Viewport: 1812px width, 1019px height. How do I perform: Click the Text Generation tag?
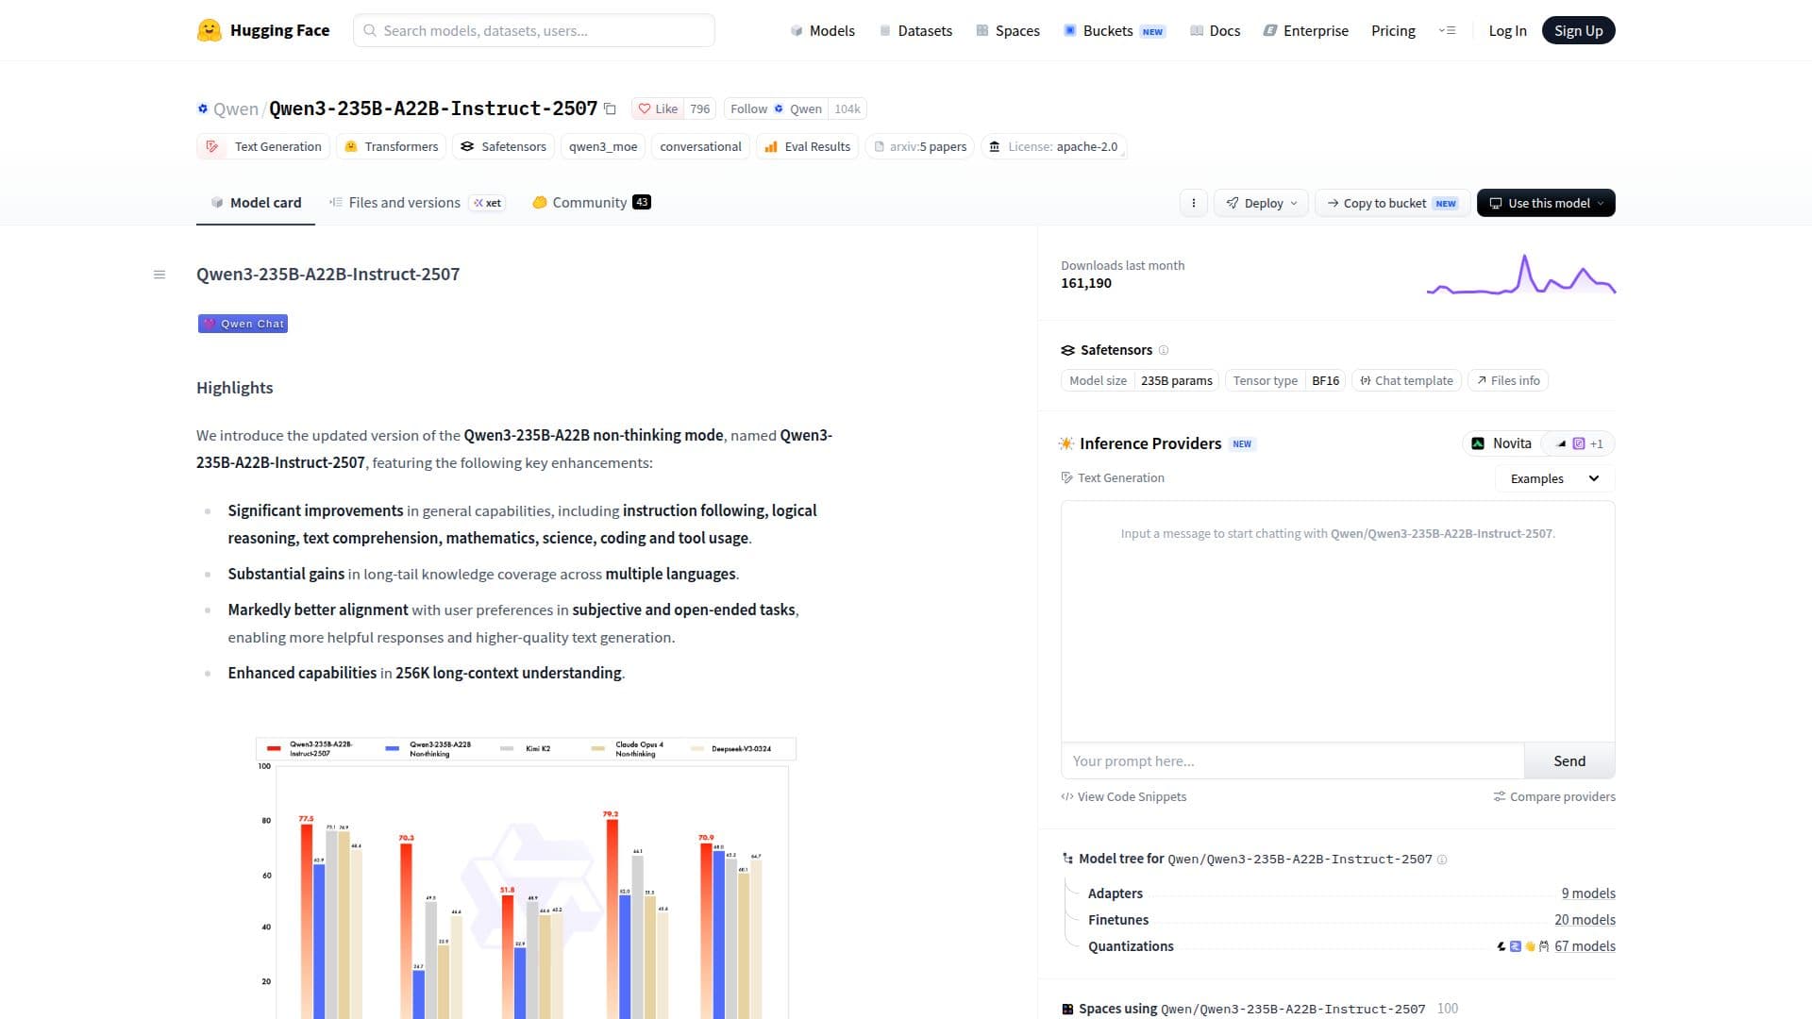tap(263, 146)
